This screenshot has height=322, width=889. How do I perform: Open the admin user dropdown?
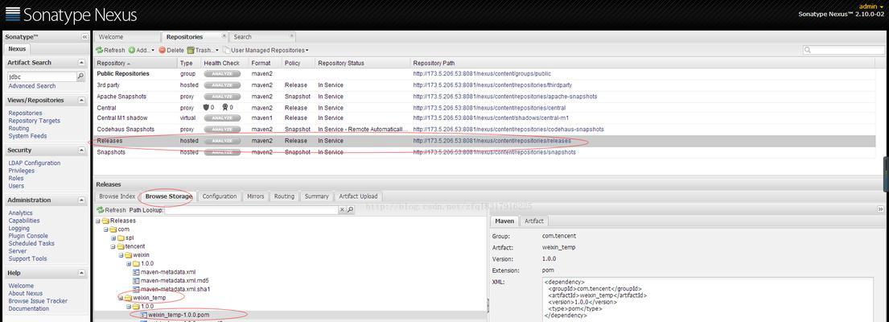870,6
